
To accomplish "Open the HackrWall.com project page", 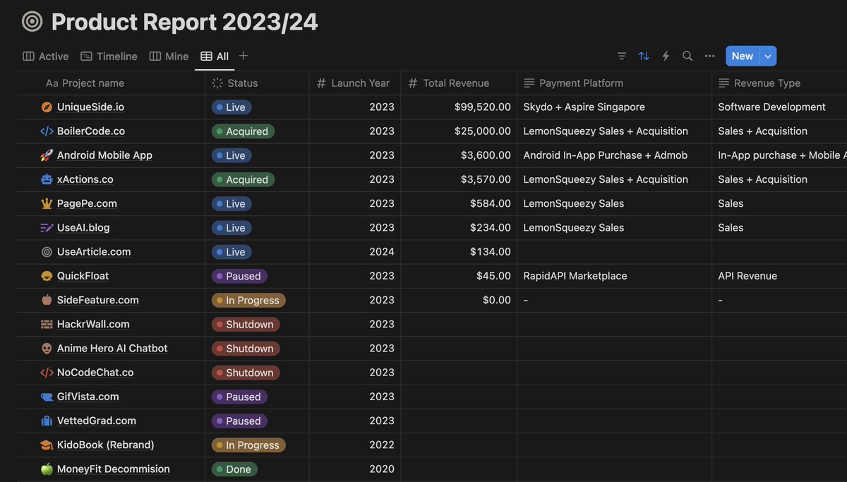I will [x=93, y=324].
